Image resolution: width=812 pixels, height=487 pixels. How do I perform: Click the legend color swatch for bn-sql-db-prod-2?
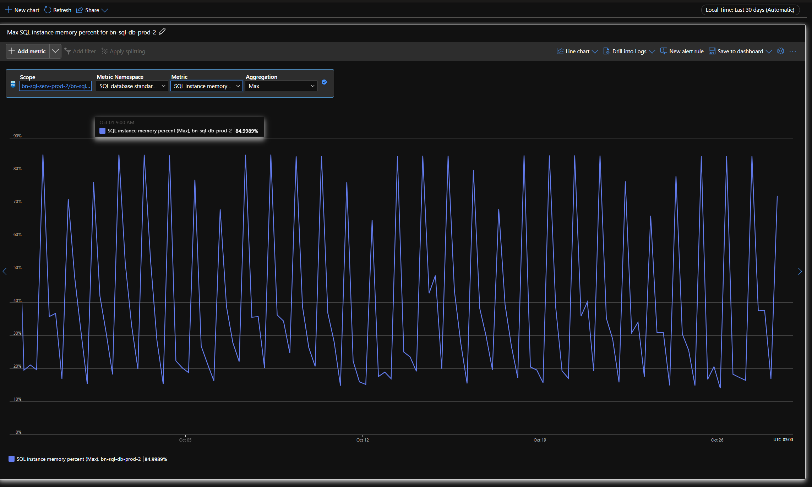pos(12,459)
